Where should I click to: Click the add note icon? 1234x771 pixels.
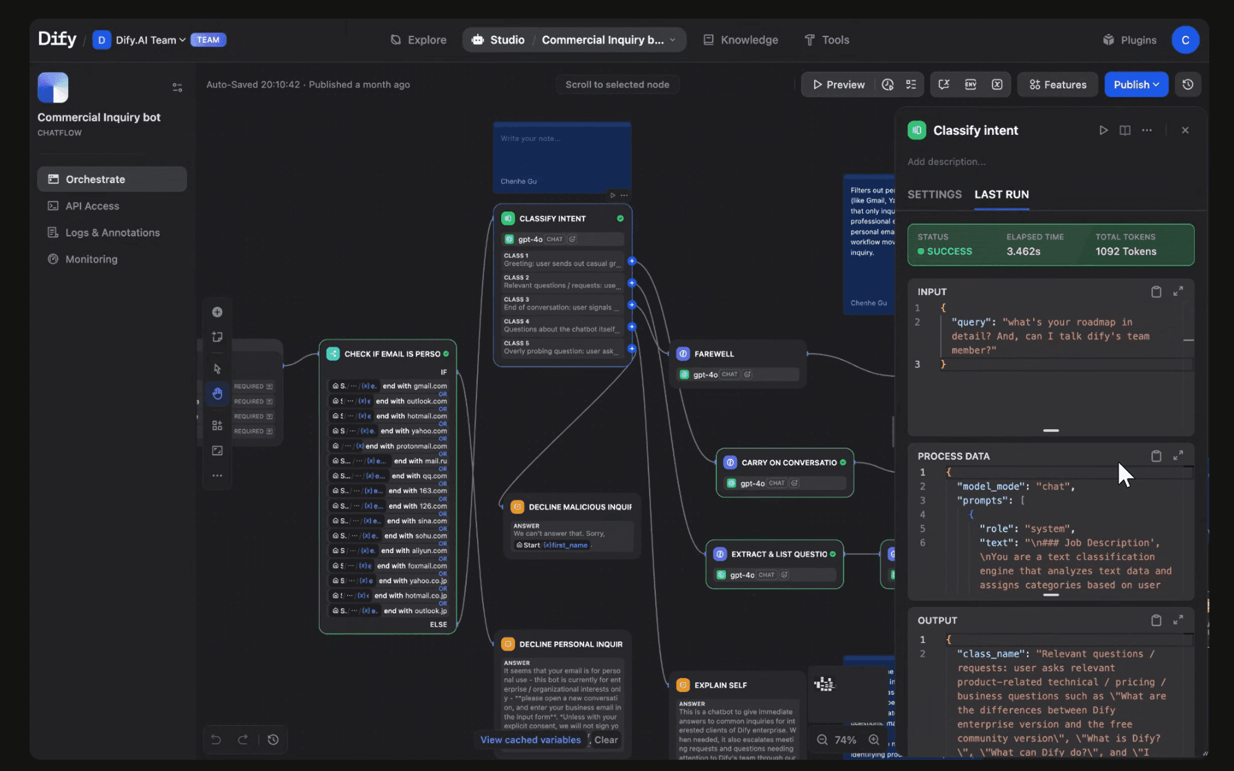click(x=217, y=337)
